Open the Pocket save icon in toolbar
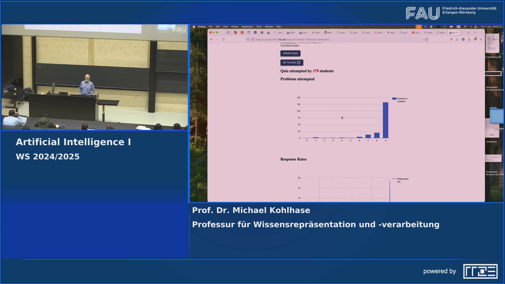Screen dimensions: 505x284 [452, 39]
